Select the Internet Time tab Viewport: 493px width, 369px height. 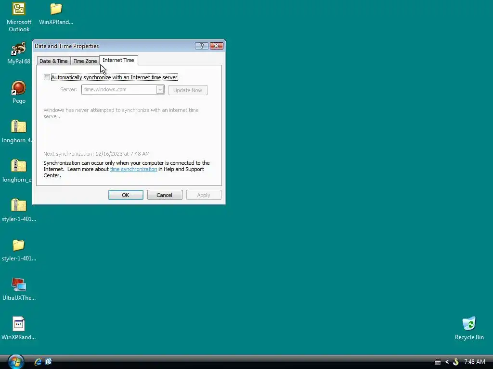(118, 60)
